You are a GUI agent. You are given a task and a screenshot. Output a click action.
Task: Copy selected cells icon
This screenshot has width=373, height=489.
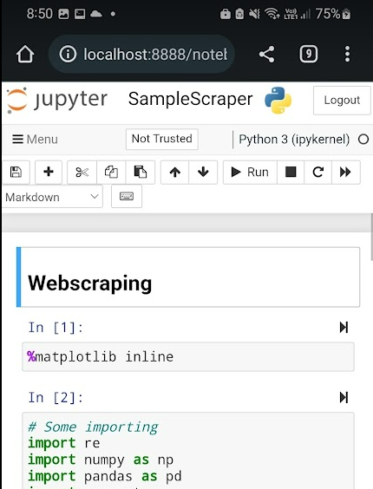click(111, 173)
